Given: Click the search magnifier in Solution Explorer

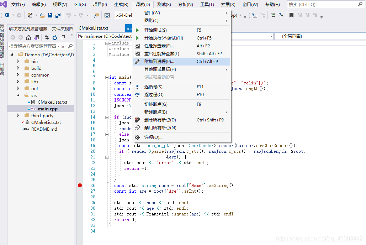Looking at the screenshot, I should coord(70,46).
